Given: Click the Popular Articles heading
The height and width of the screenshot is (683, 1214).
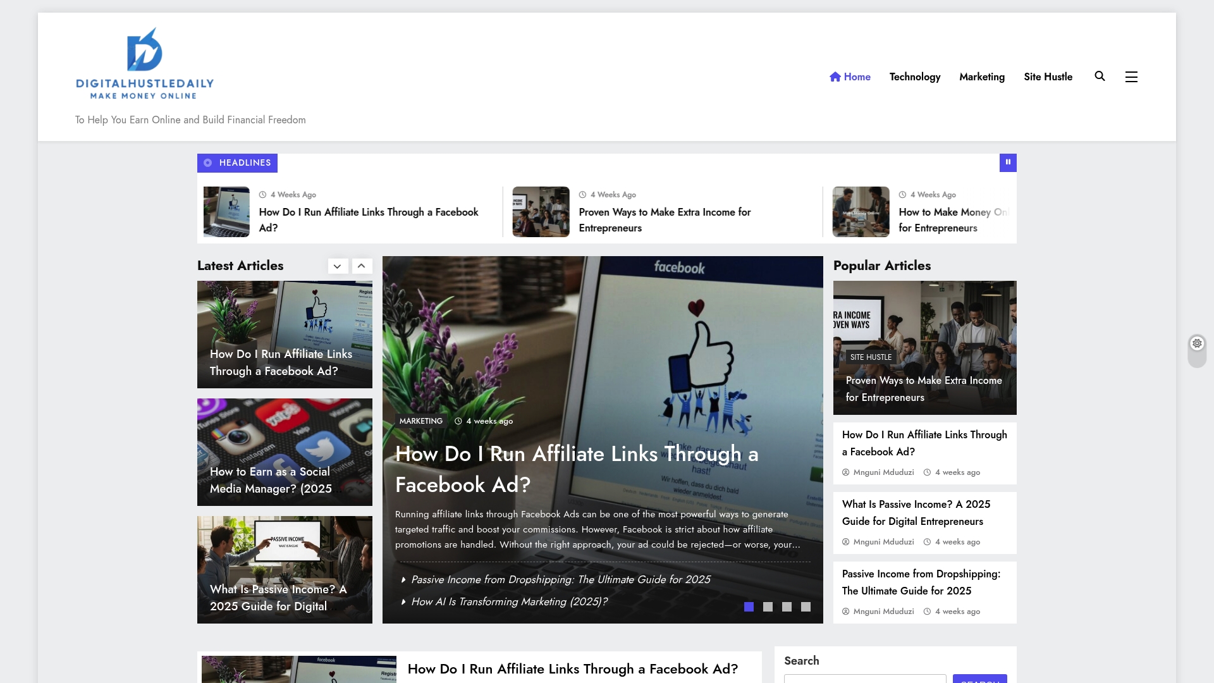Looking at the screenshot, I should click(x=882, y=266).
